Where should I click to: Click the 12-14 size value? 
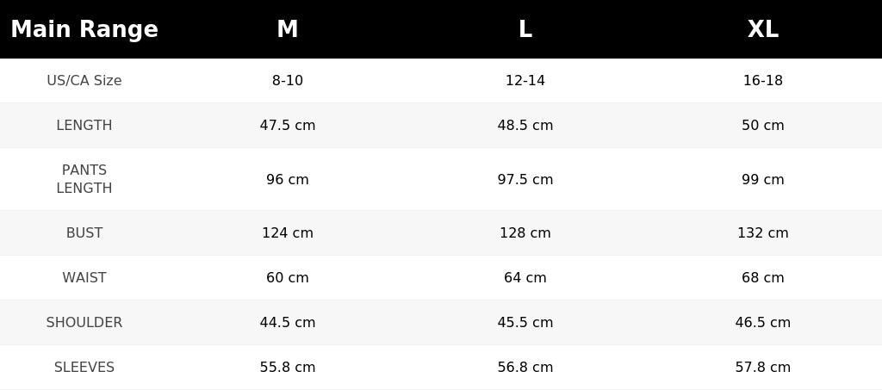525,80
